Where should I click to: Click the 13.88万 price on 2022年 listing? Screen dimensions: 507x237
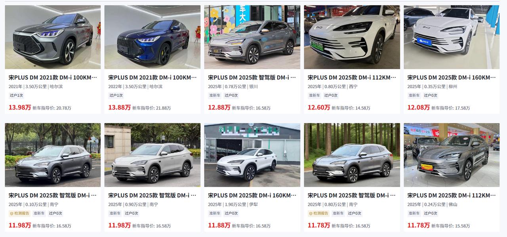click(x=119, y=107)
